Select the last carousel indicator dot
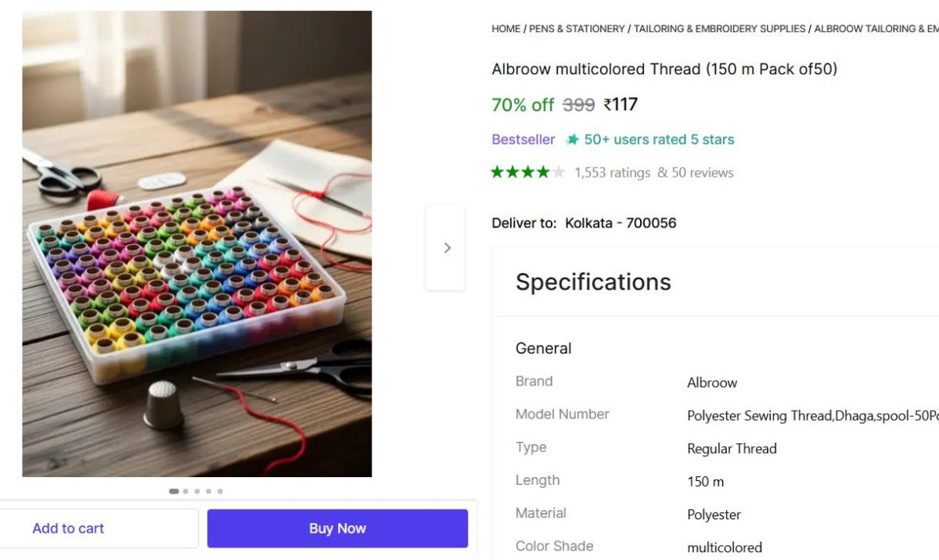This screenshot has height=560, width=939. tap(220, 491)
